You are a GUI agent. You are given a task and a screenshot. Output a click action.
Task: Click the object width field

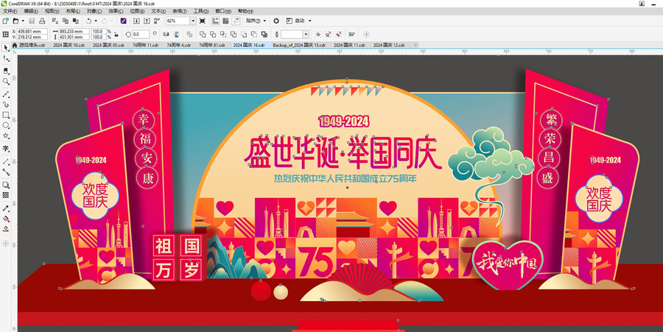coord(74,31)
